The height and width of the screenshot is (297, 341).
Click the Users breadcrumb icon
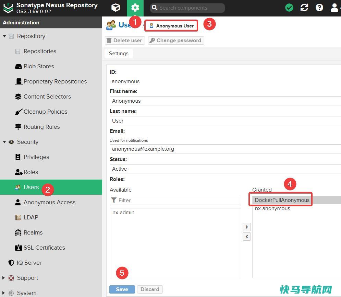pyautogui.click(x=111, y=25)
